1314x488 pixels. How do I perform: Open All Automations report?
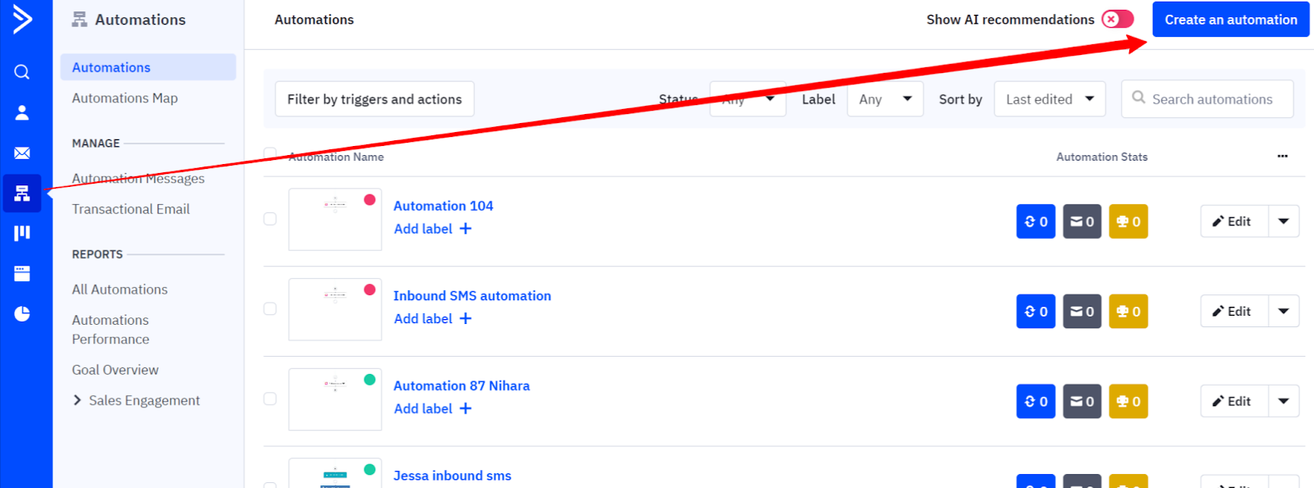[120, 290]
